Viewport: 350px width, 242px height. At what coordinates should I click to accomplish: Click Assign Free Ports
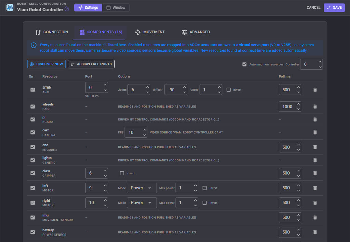[91, 64]
